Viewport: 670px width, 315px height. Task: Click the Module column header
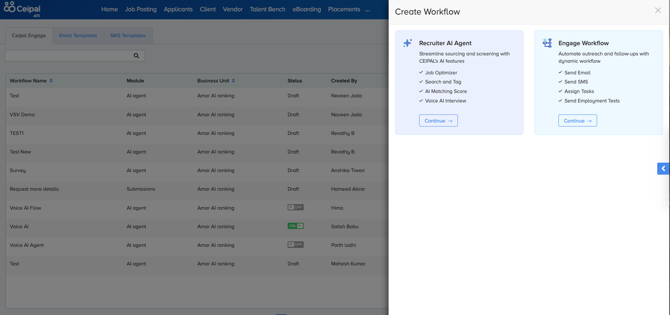135,81
